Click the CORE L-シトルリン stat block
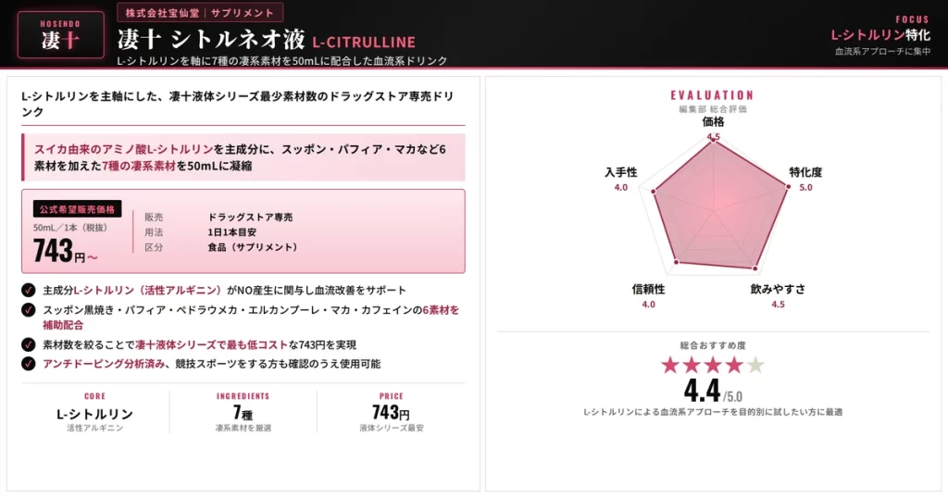 point(95,412)
